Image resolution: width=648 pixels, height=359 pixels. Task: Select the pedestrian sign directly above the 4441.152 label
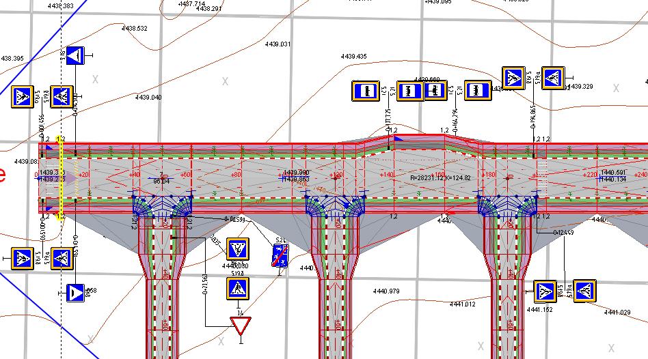point(545,291)
